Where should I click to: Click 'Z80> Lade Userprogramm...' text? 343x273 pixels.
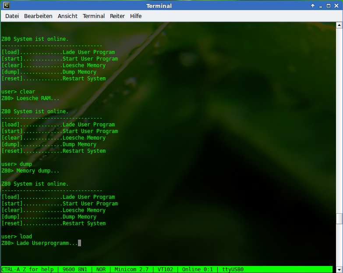tap(39, 243)
